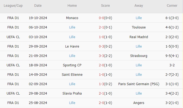The image size is (183, 108).
Task: Click Paris Saint Germain (PSG) team name
Action: coord(139,84)
